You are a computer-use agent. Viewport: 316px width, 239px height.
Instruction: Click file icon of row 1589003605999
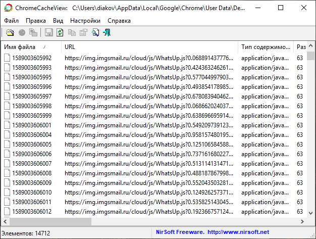tap(7, 116)
